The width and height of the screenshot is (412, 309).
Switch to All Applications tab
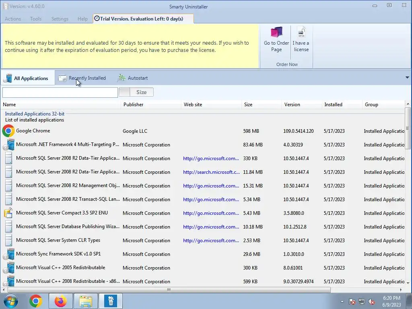[x=28, y=78]
